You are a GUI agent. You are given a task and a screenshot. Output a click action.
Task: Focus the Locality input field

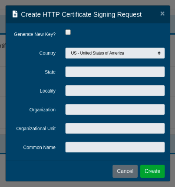(x=115, y=91)
